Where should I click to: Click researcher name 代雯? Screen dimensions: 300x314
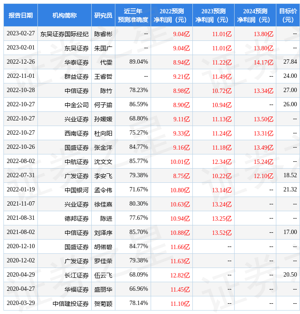pyautogui.click(x=106, y=62)
